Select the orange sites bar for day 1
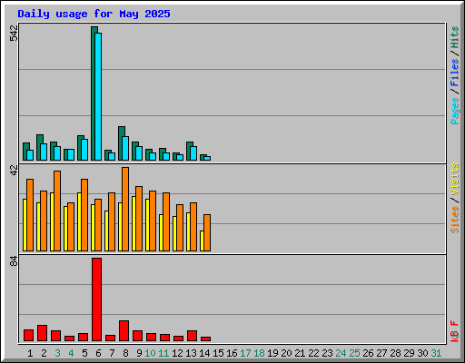Image resolution: width=465 pixels, height=363 pixels. 30,215
